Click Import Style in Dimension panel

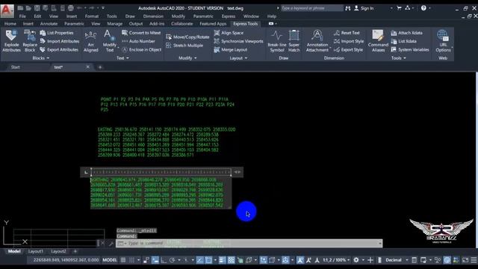coord(349,41)
